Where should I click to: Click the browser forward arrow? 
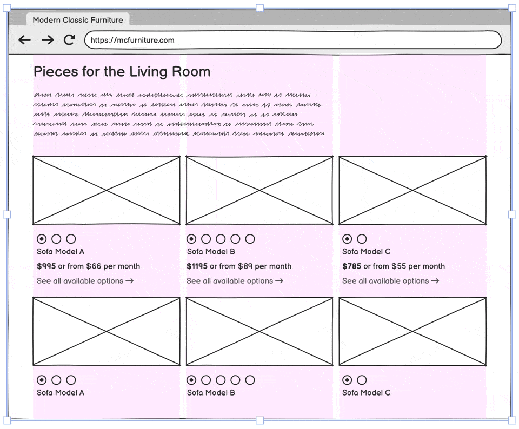point(48,40)
